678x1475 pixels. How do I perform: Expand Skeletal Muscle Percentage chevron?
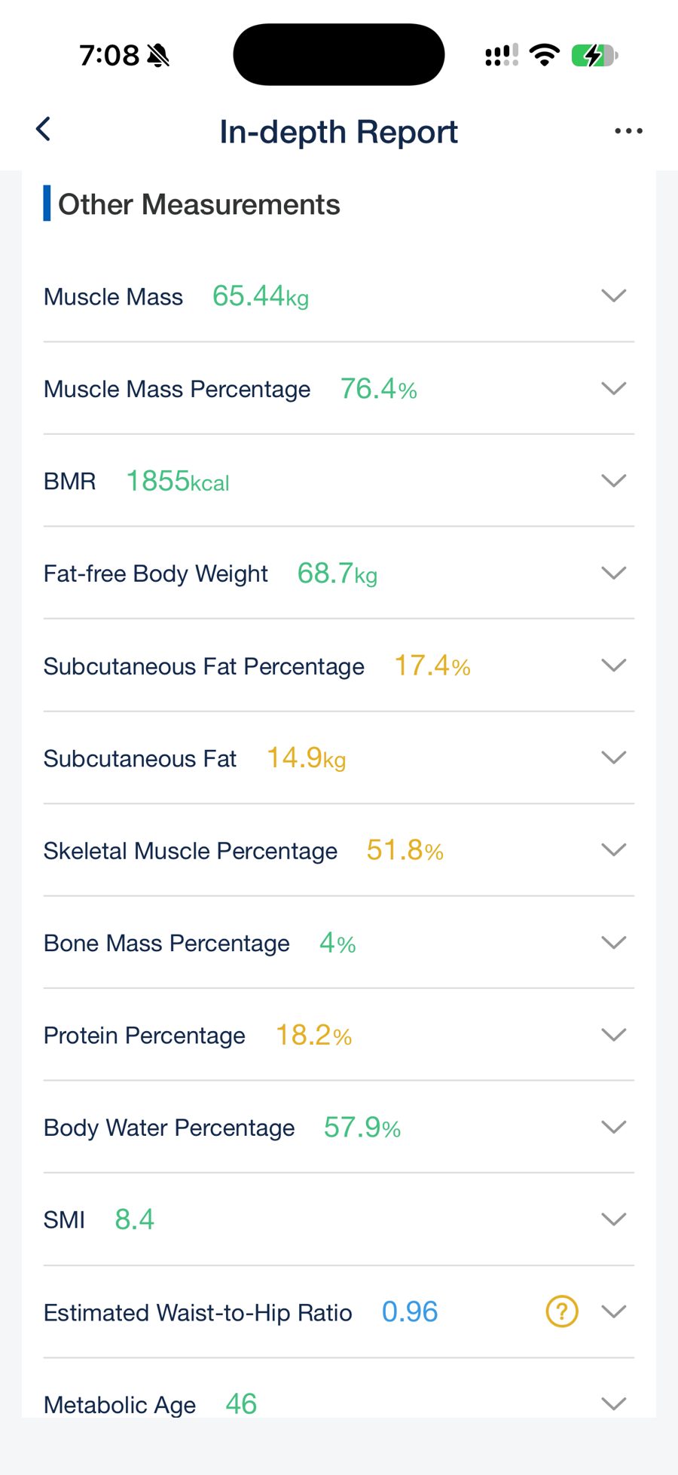point(614,850)
